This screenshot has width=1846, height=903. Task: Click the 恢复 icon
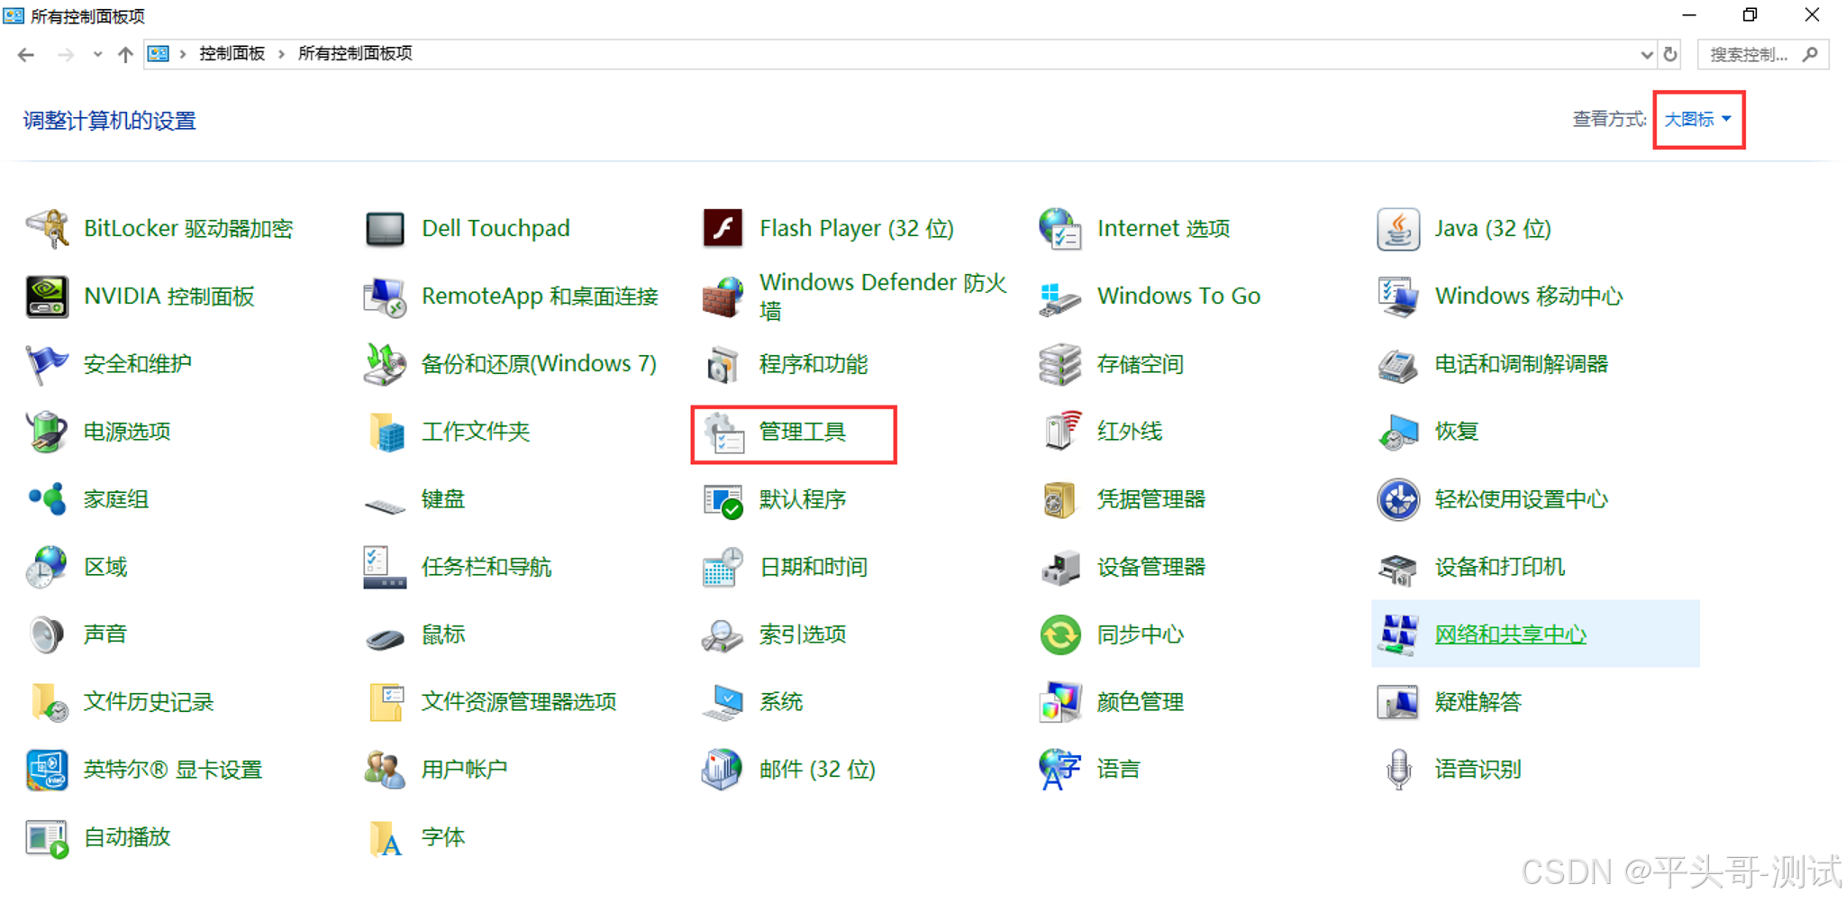pyautogui.click(x=1398, y=432)
